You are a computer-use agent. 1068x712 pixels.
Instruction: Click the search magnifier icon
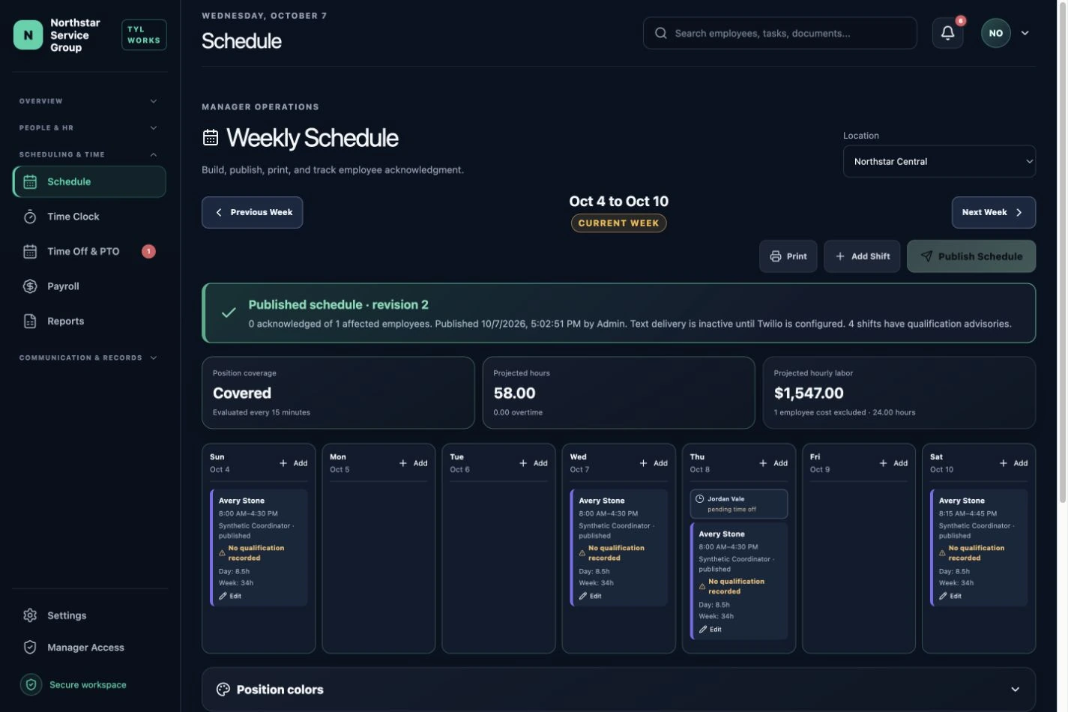coord(660,33)
